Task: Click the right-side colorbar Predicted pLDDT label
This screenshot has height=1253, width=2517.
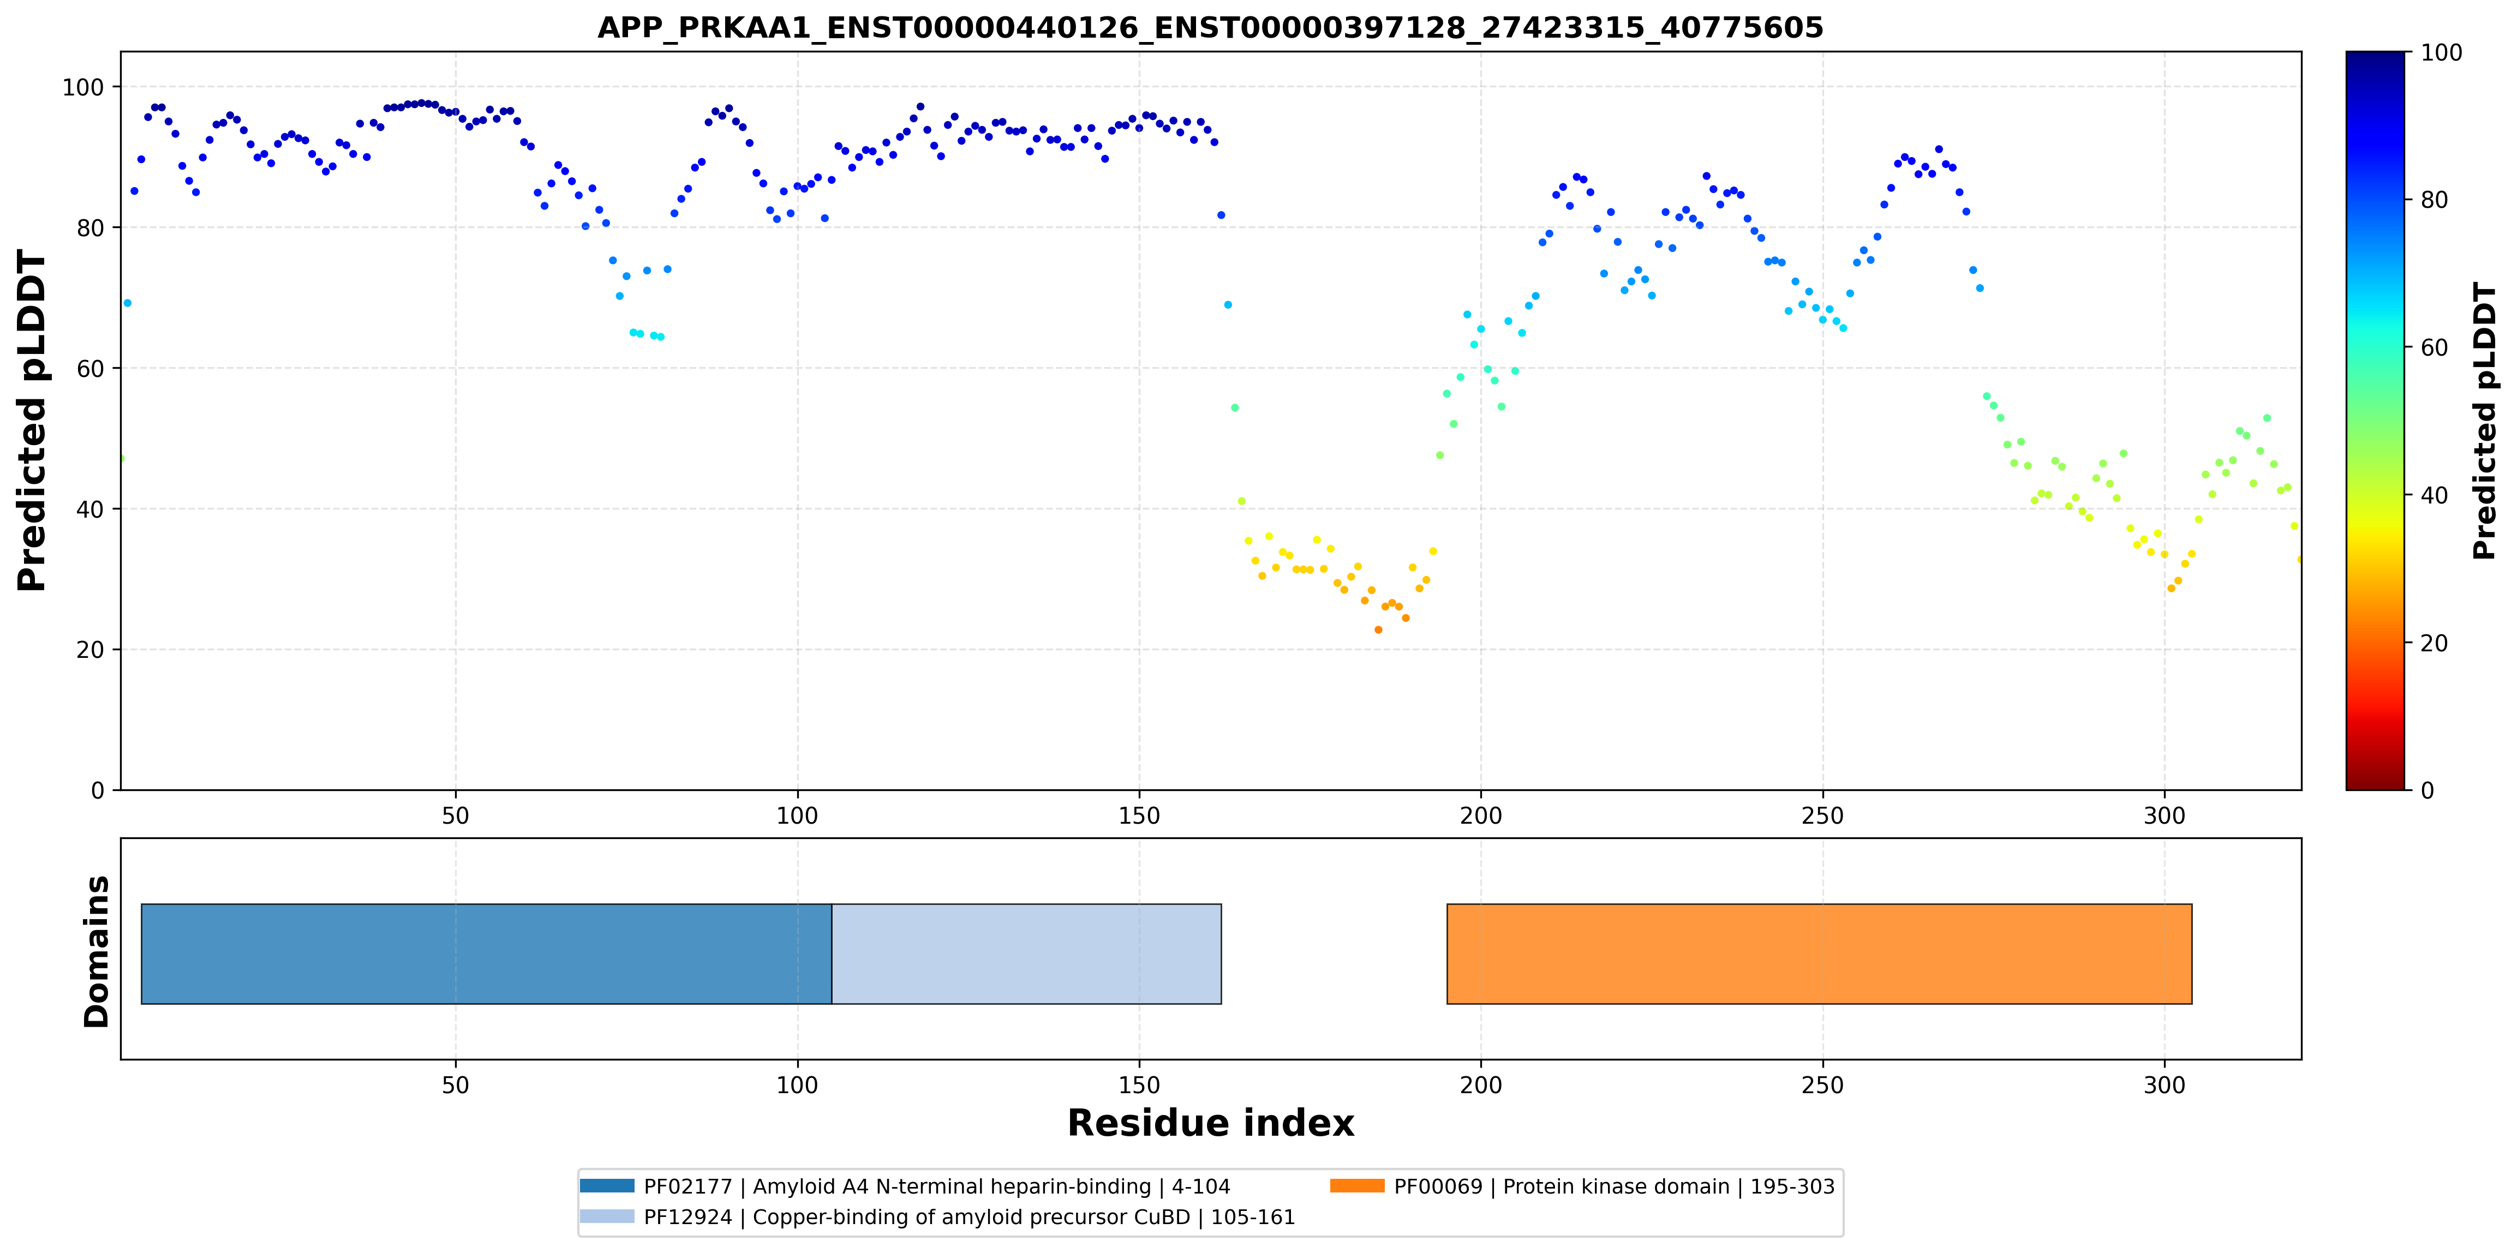Action: tap(2484, 421)
